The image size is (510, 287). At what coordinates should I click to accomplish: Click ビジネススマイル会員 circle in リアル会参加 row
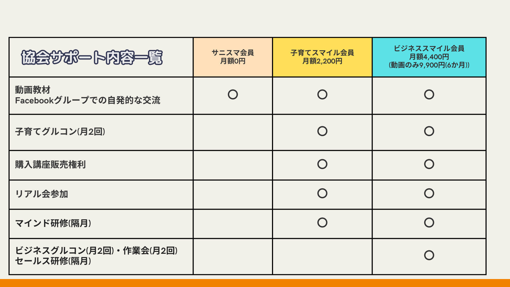click(x=429, y=193)
